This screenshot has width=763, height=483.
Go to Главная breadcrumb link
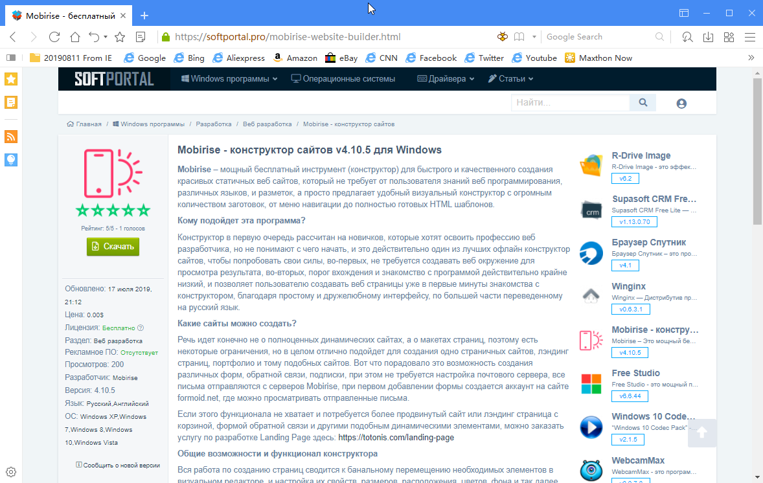click(84, 124)
